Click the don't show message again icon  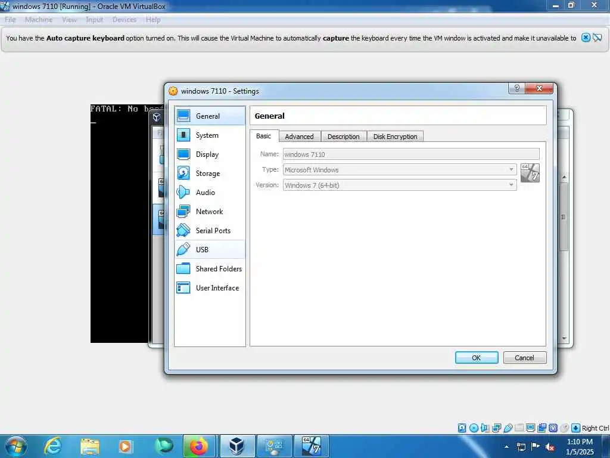(x=597, y=38)
